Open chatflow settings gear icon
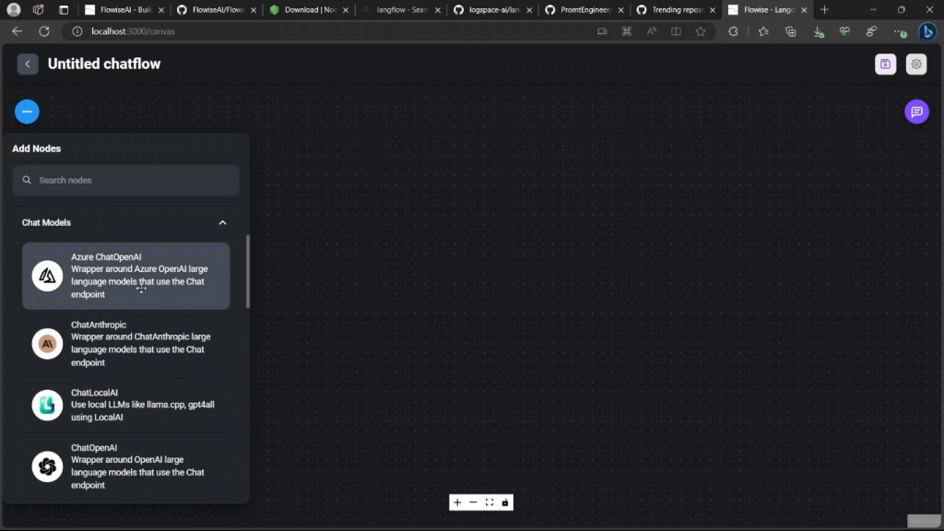The image size is (944, 531). click(x=916, y=64)
